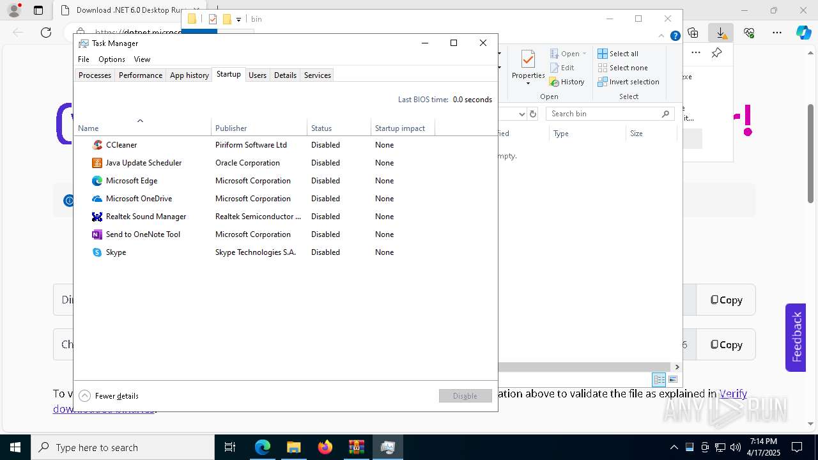The image size is (818, 460).
Task: Click the Task View taskbar icon
Action: [230, 447]
